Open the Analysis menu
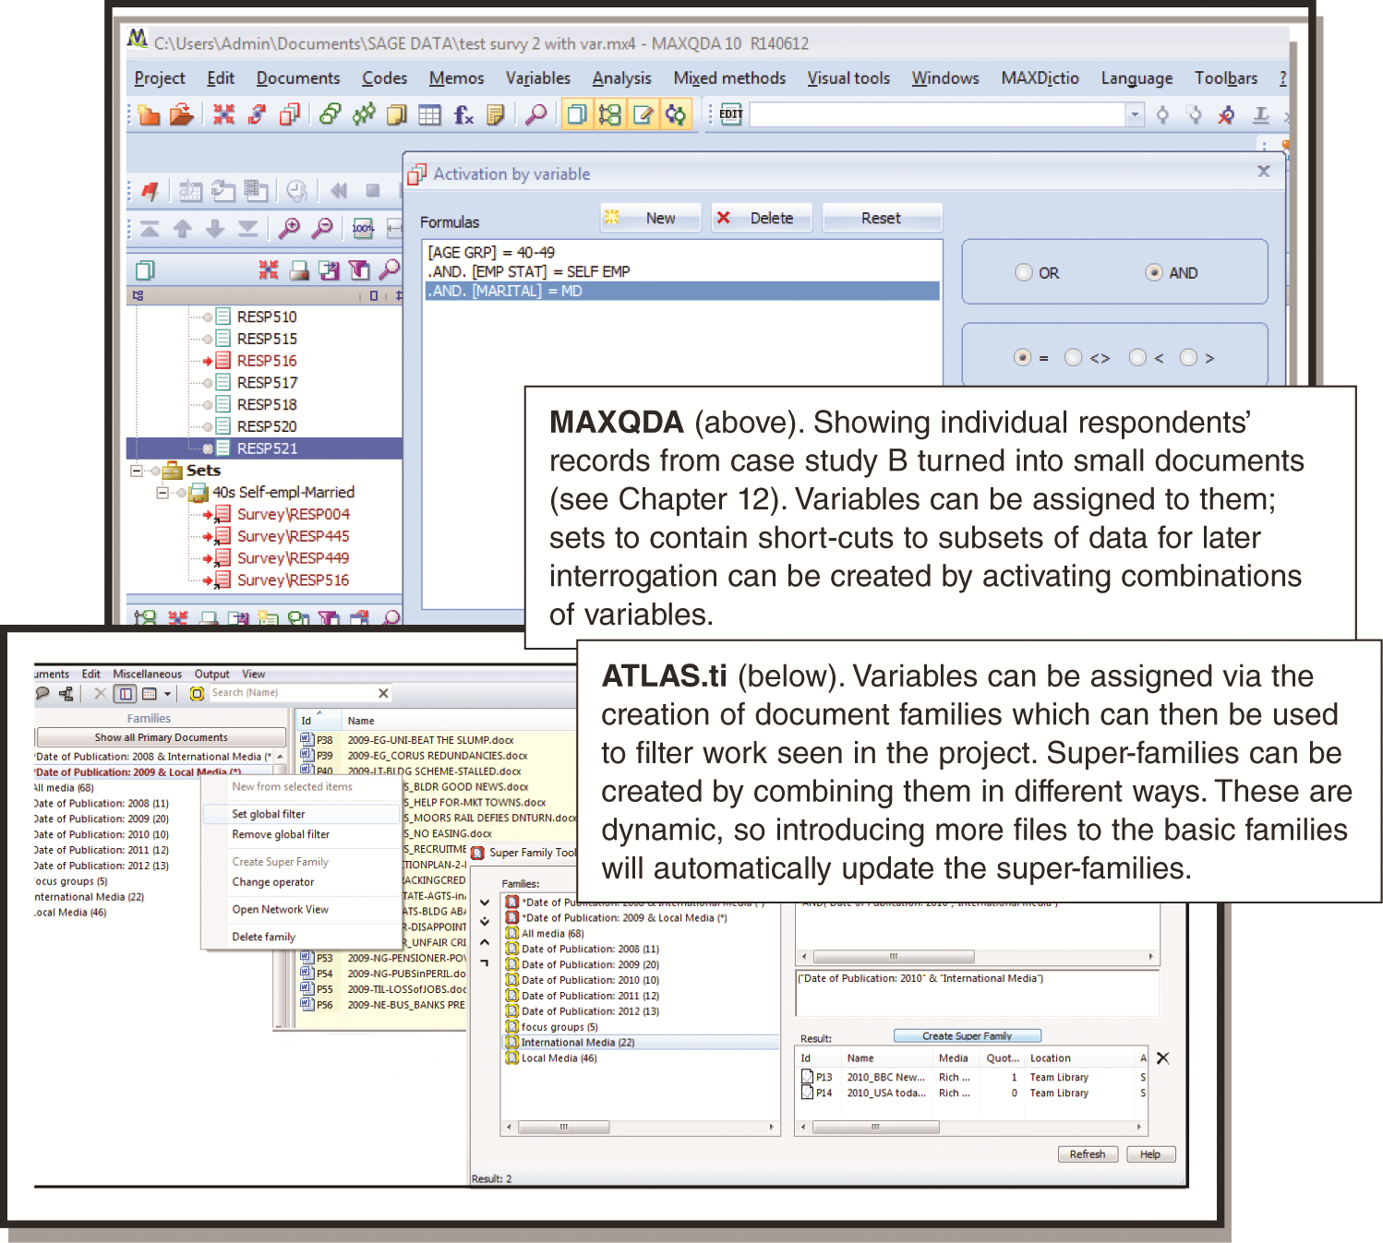 coord(622,78)
